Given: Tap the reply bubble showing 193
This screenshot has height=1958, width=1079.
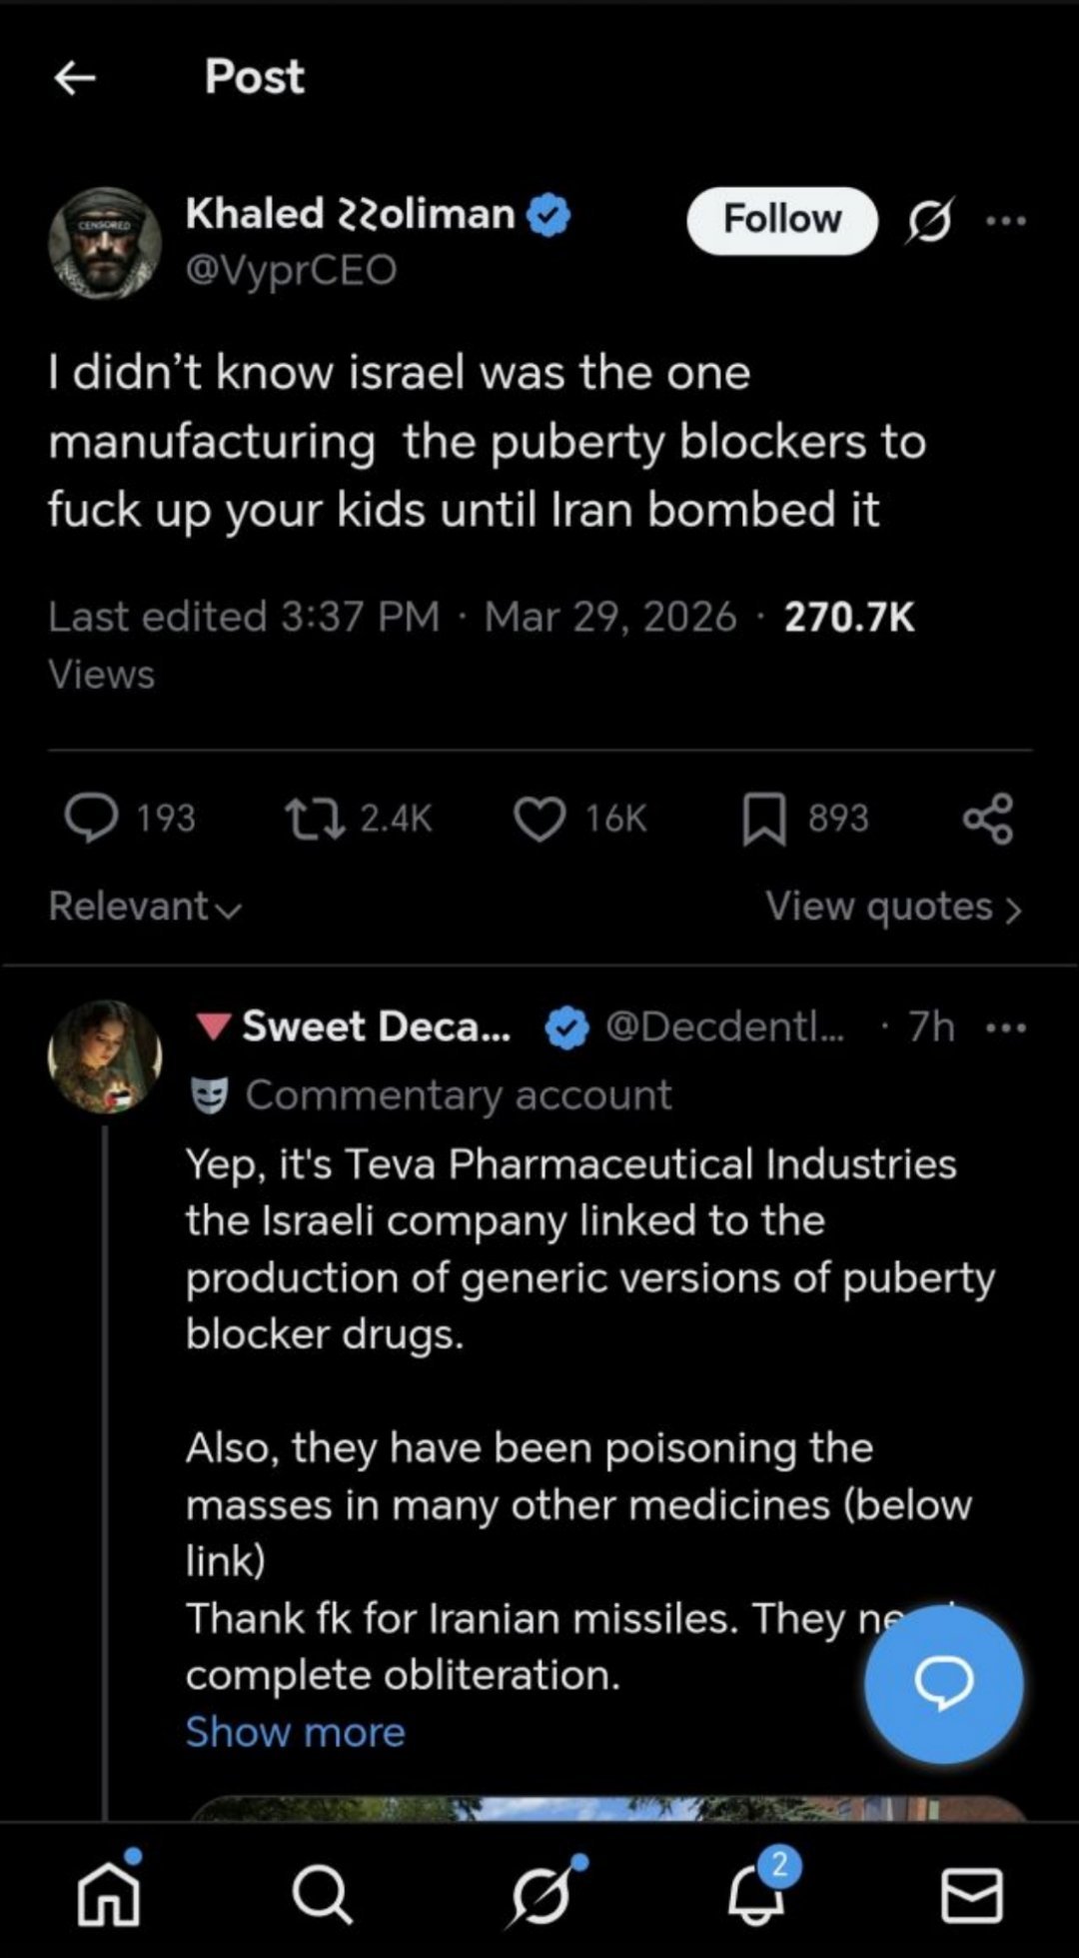Looking at the screenshot, I should coord(92,819).
